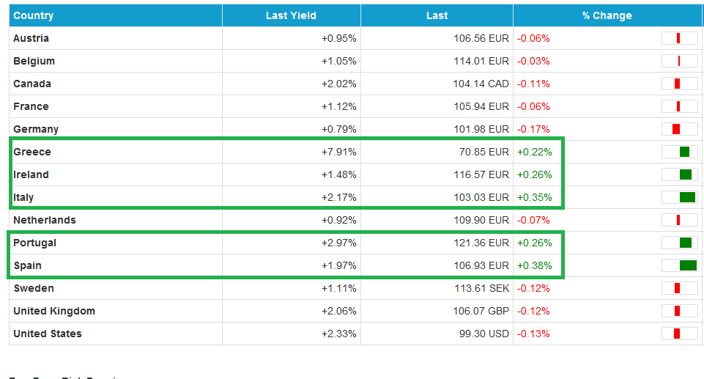Viewport: 704px width, 379px height.
Task: Click the Belgium price 114.01 EUR
Action: [x=481, y=61]
